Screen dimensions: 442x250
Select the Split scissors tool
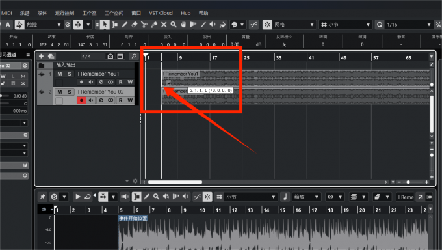pos(144,25)
